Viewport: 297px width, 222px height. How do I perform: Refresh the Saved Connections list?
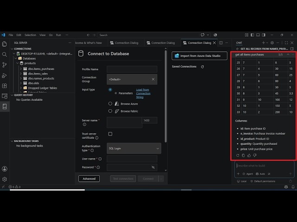point(202,67)
